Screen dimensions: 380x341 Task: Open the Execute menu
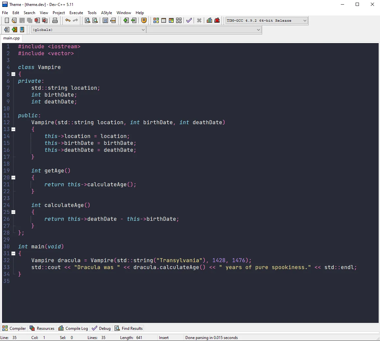(76, 12)
